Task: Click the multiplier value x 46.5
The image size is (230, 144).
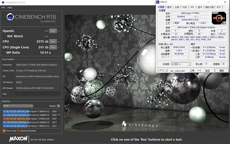Action: [179, 51]
